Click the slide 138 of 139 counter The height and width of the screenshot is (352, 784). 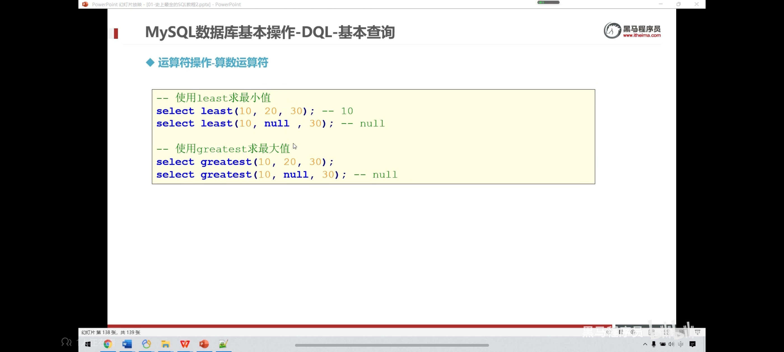click(111, 332)
